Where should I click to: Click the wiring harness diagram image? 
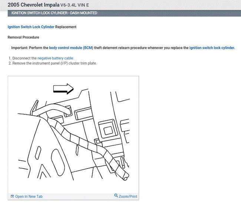(73, 134)
